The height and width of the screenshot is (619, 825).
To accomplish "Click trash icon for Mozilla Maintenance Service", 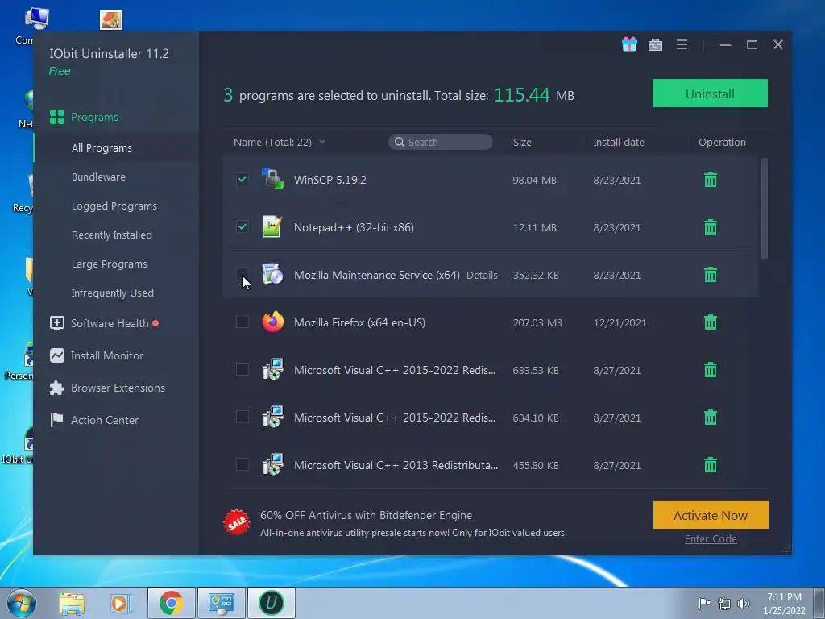I will 711,275.
